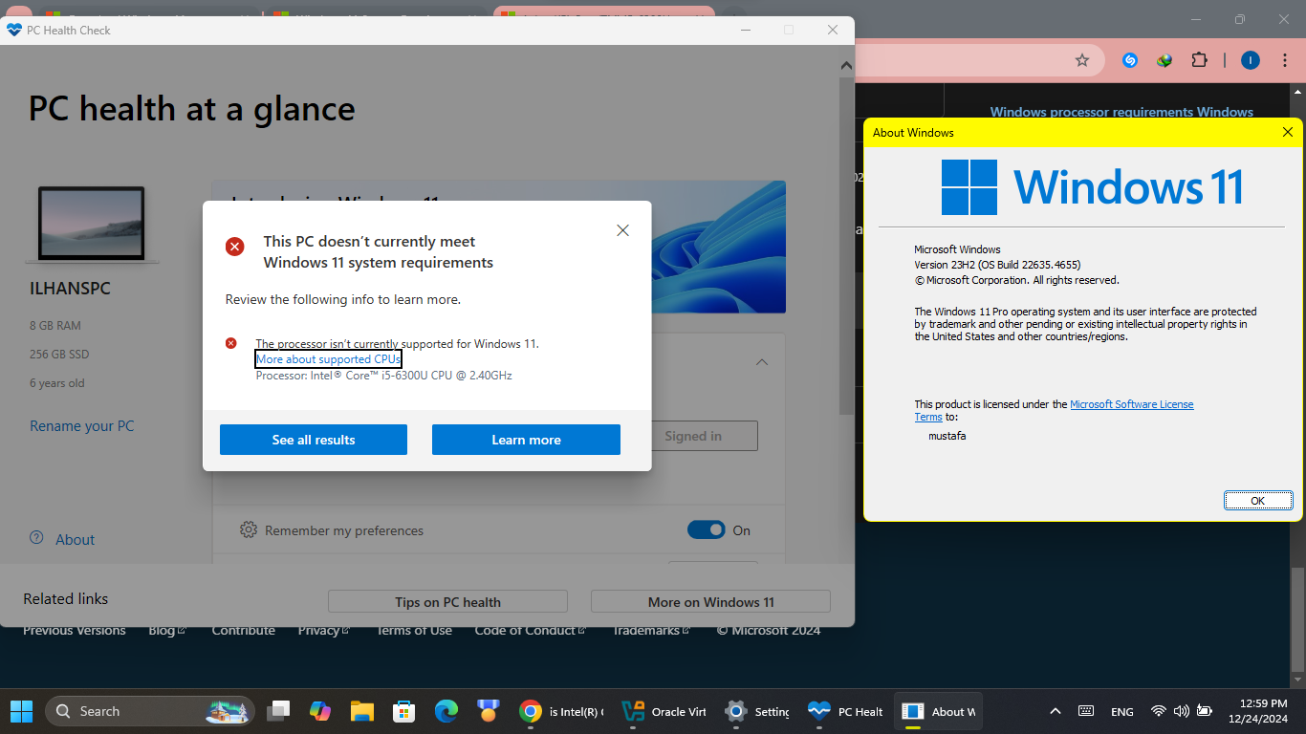This screenshot has height=734, width=1306.
Task: Click Rename your PC link
Action: [x=82, y=426]
